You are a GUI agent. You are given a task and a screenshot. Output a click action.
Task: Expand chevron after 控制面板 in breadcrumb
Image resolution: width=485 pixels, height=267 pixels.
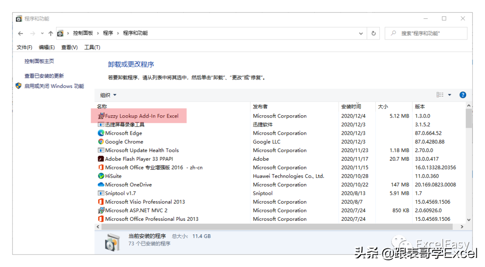pyautogui.click(x=98, y=33)
